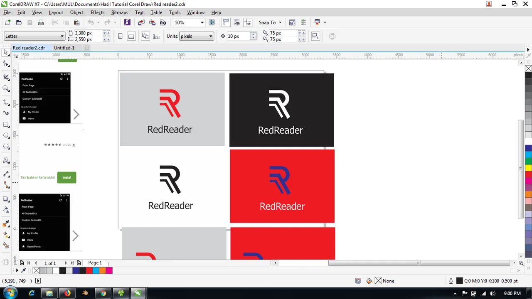Select the Color Eyedropper tool
Viewport: 532px width, 299px height.
pos(6,224)
